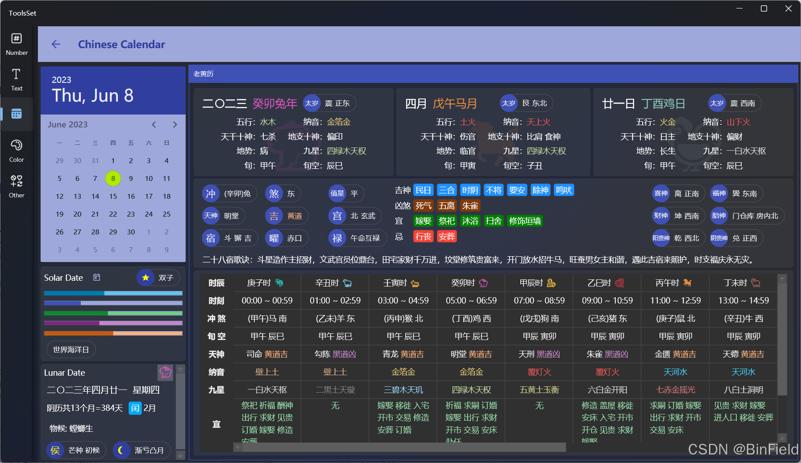Select the calendar sidebar icon
The height and width of the screenshot is (463, 801).
pyautogui.click(x=17, y=114)
